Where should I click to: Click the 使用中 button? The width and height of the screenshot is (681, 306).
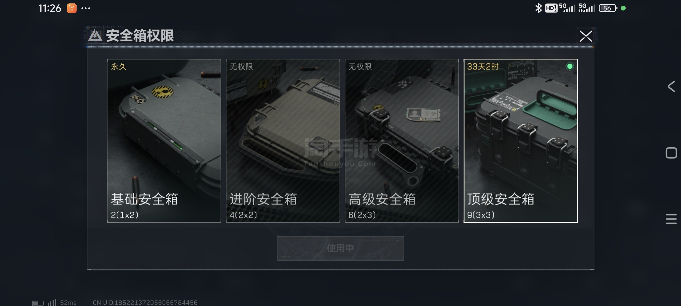(x=340, y=248)
